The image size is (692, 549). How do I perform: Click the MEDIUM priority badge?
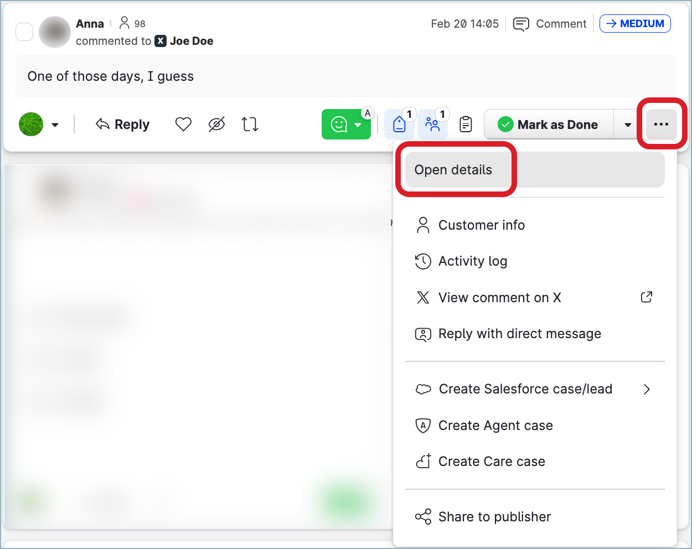tap(635, 24)
